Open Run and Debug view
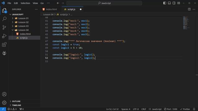198x111 pixels. (x=4, y=36)
